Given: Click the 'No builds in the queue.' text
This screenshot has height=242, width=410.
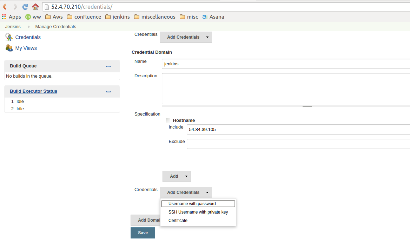Looking at the screenshot, I should (x=29, y=76).
